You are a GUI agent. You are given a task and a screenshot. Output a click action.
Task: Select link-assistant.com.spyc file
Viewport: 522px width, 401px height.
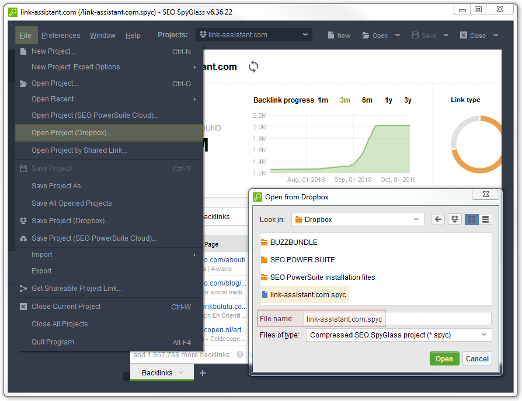click(x=304, y=295)
